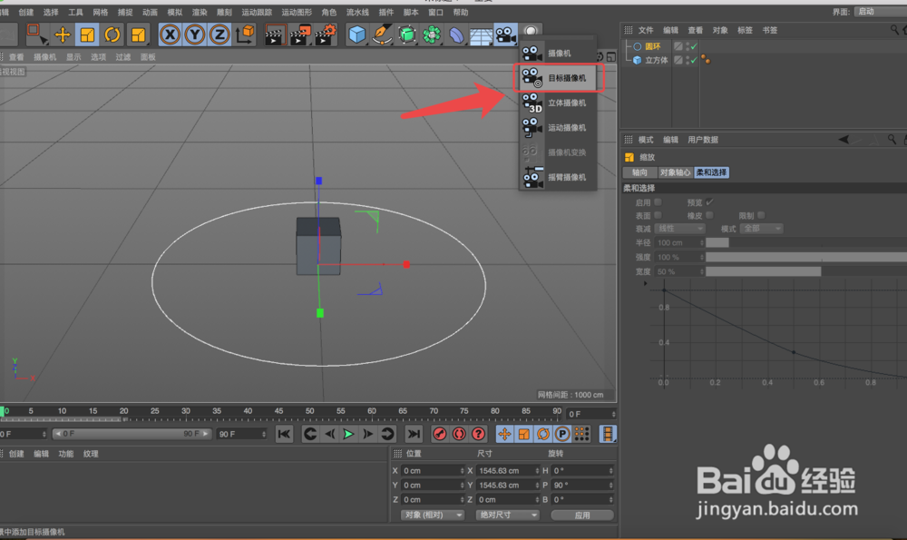Screen dimensions: 907x540
Task: Select the Move tool in the toolbar
Action: [61, 34]
